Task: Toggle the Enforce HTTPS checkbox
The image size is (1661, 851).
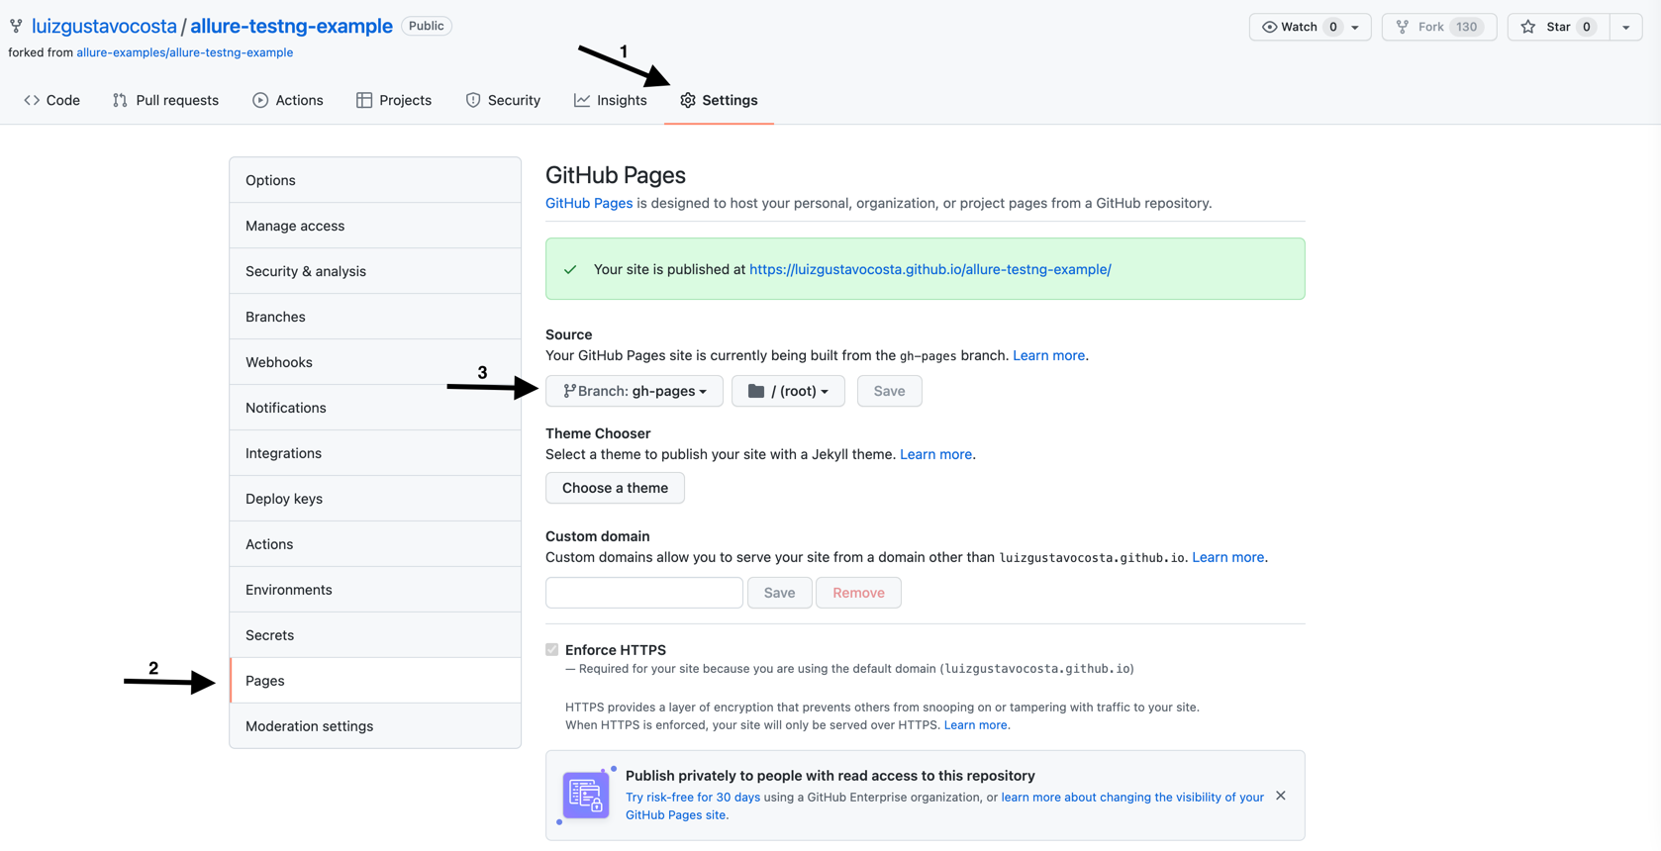Action: (552, 650)
